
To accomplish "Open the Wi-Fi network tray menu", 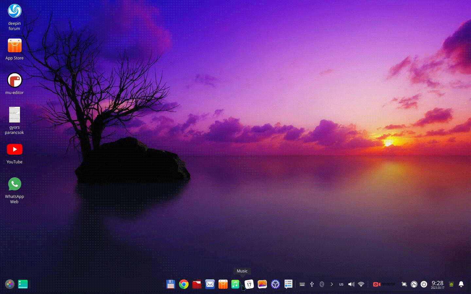I will tap(361, 284).
